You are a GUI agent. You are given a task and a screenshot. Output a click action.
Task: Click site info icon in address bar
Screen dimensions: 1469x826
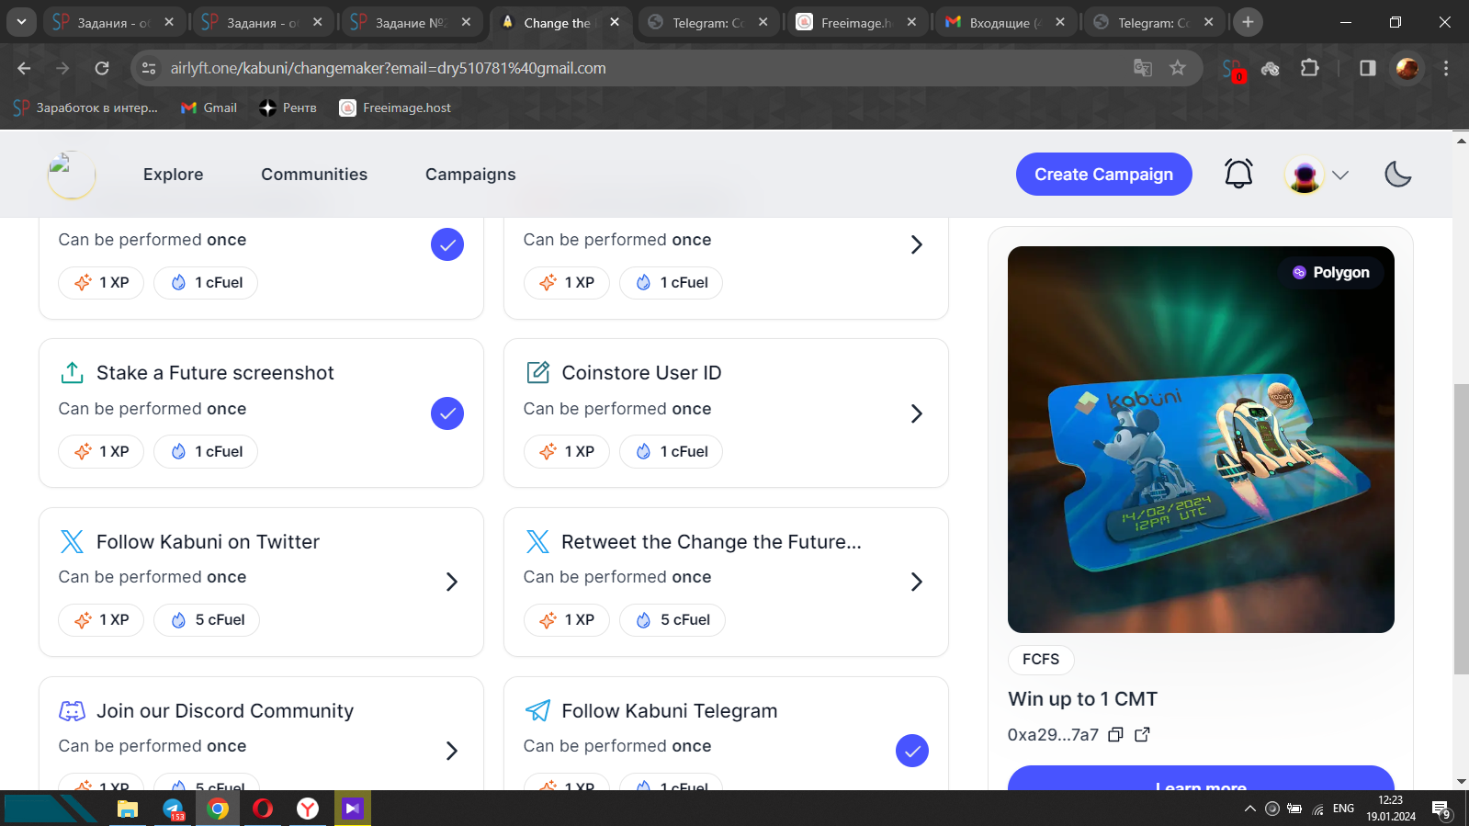(x=149, y=68)
